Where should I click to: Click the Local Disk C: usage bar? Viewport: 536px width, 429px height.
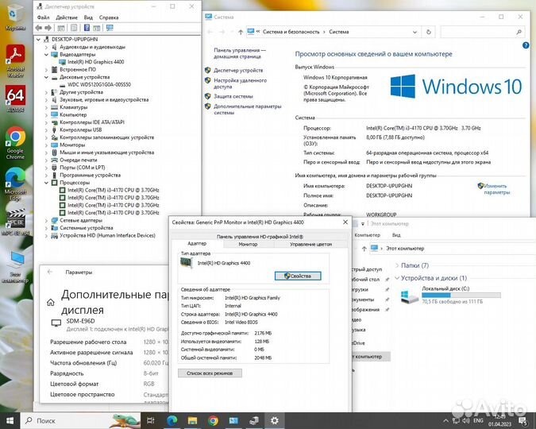click(461, 295)
